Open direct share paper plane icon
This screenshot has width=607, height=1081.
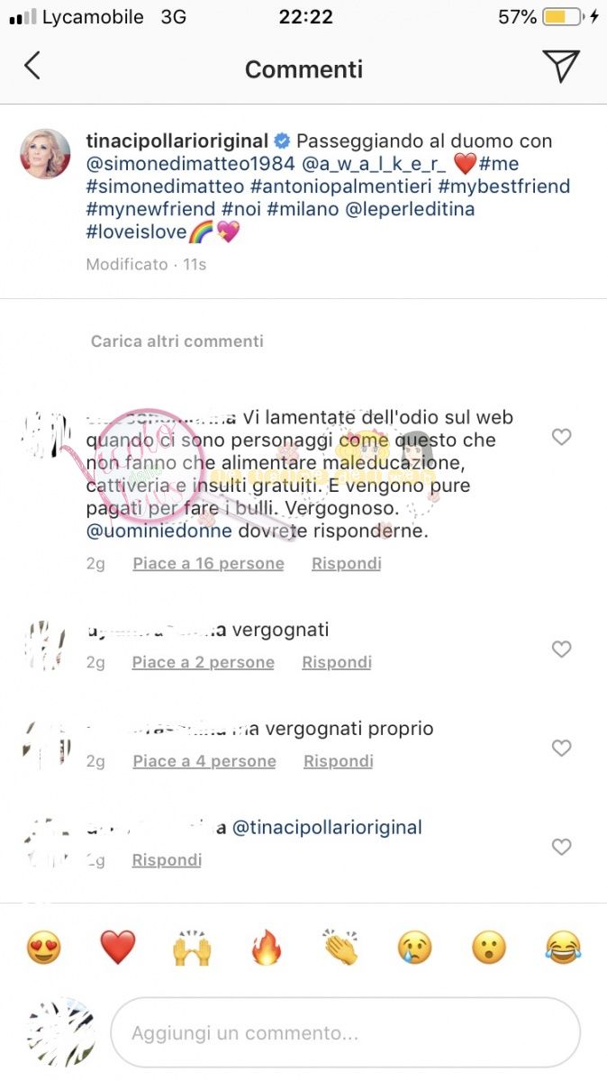(560, 66)
